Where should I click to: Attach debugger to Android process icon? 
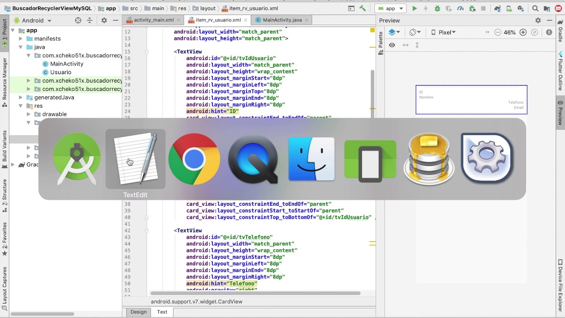[472, 8]
